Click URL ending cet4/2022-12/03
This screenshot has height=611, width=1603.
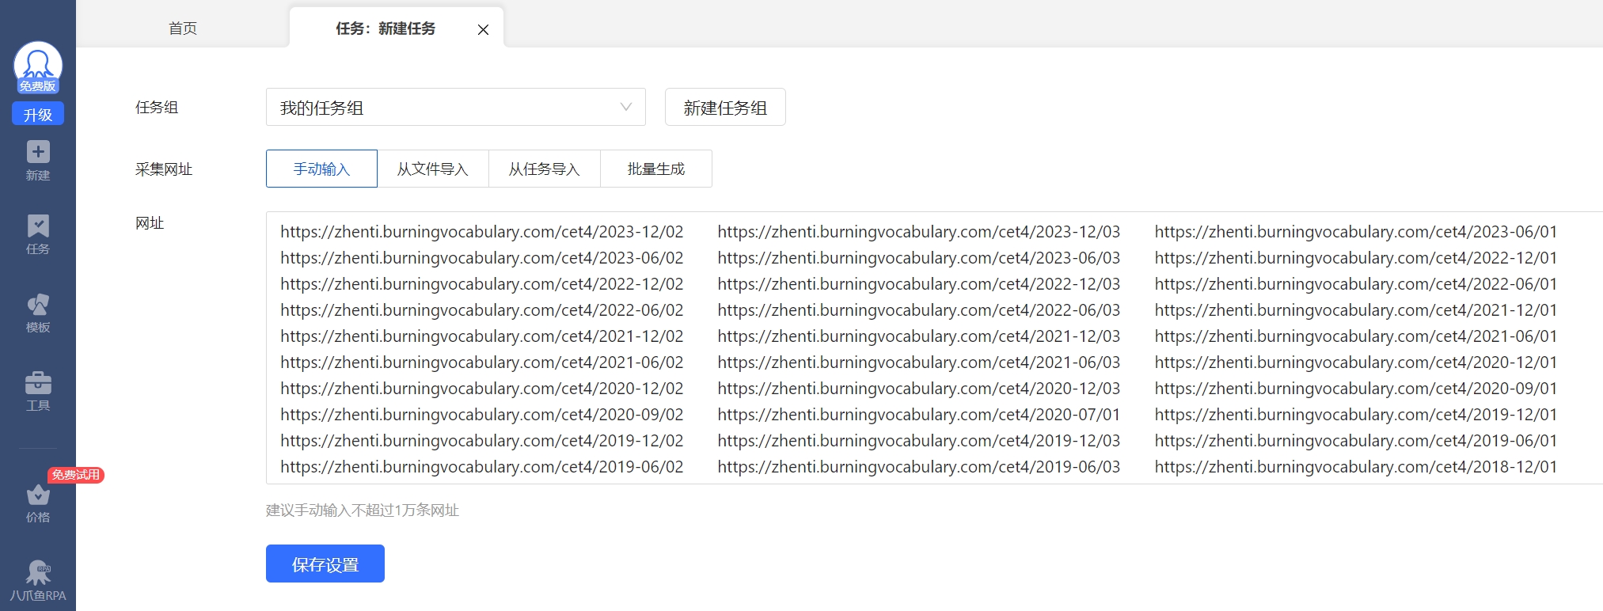point(919,284)
